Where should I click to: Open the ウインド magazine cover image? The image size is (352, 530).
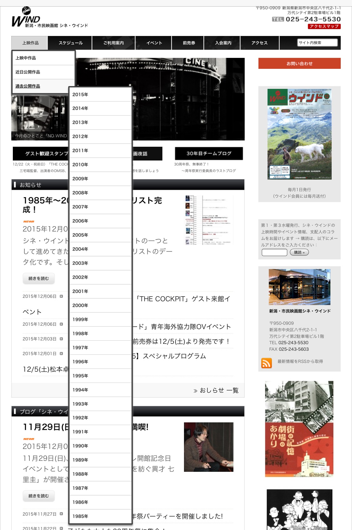(x=299, y=134)
